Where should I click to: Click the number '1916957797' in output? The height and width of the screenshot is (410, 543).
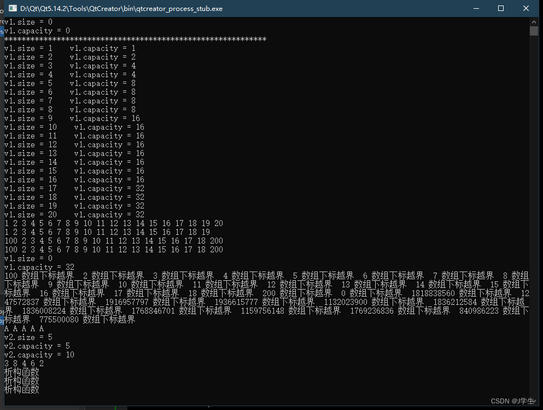(x=127, y=302)
